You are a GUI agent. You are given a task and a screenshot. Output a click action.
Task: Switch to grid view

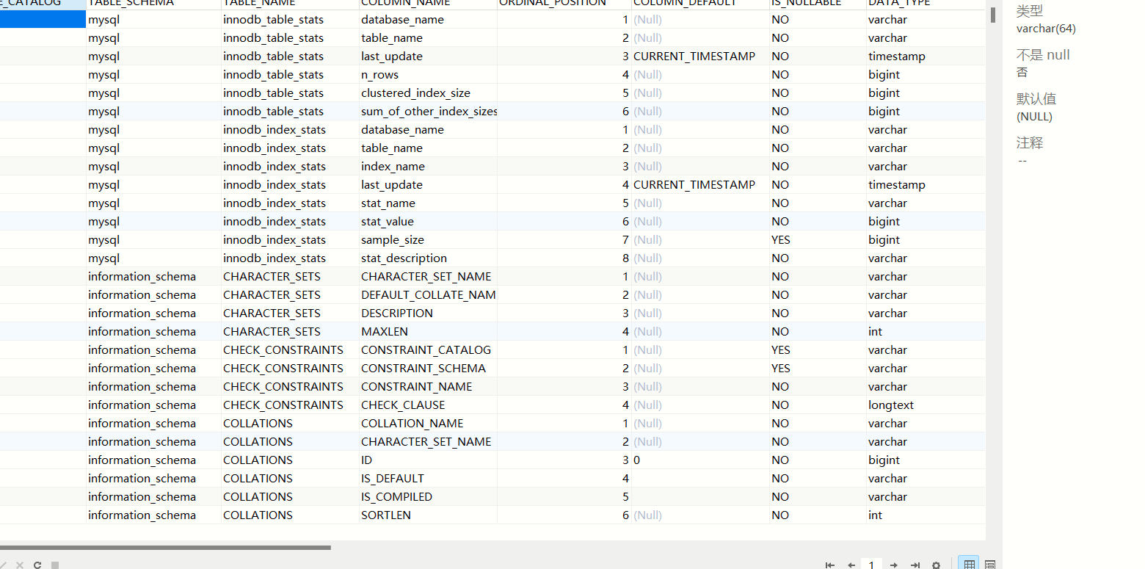point(970,565)
